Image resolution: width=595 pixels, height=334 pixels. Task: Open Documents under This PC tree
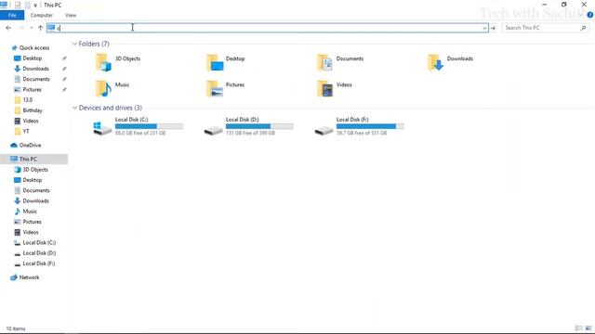click(x=36, y=190)
